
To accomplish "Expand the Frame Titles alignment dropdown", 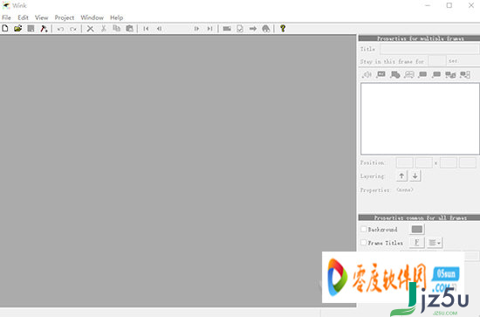I will (x=435, y=243).
